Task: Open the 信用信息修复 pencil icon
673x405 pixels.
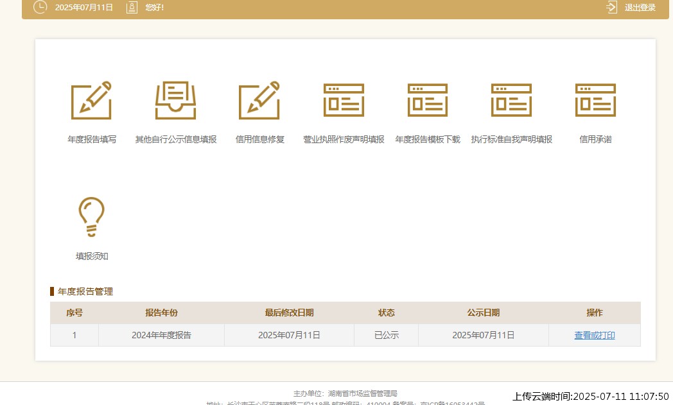Action: pyautogui.click(x=259, y=100)
